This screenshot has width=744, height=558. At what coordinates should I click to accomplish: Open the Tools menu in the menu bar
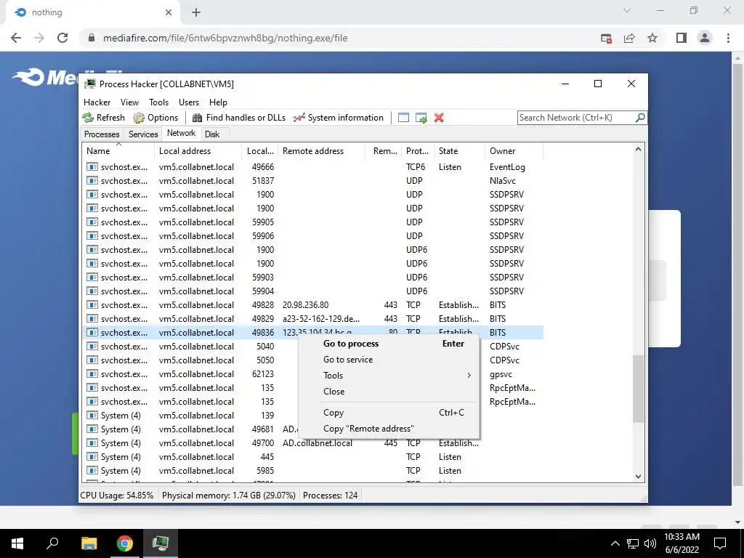click(158, 102)
